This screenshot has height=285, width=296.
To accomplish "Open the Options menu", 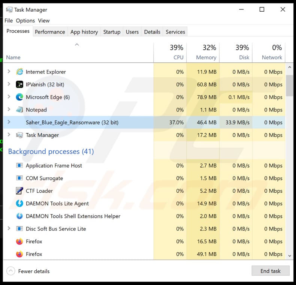I will [x=25, y=20].
